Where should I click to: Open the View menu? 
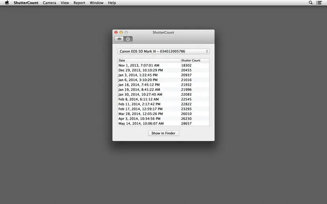(65, 3)
